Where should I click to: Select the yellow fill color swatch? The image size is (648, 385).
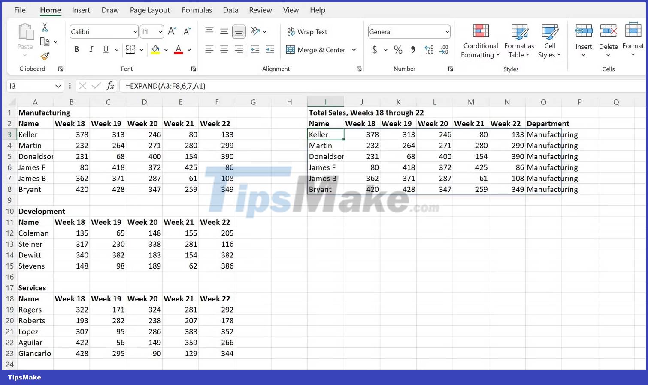156,53
